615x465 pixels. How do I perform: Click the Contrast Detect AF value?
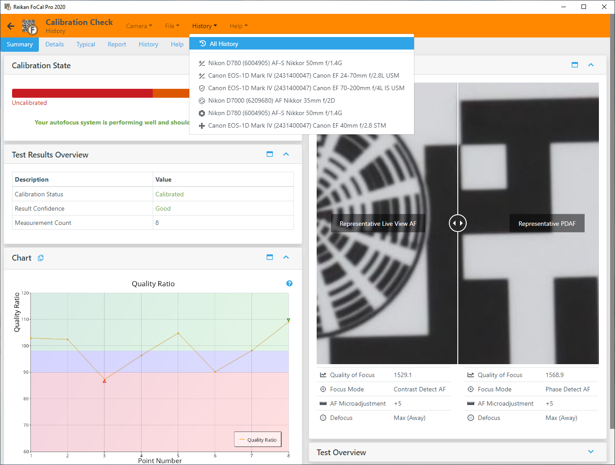420,390
